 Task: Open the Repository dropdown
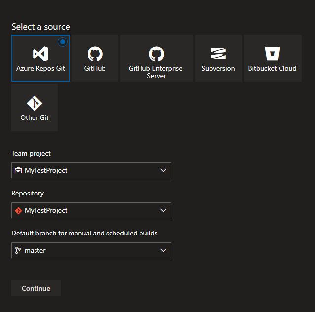pyautogui.click(x=91, y=210)
